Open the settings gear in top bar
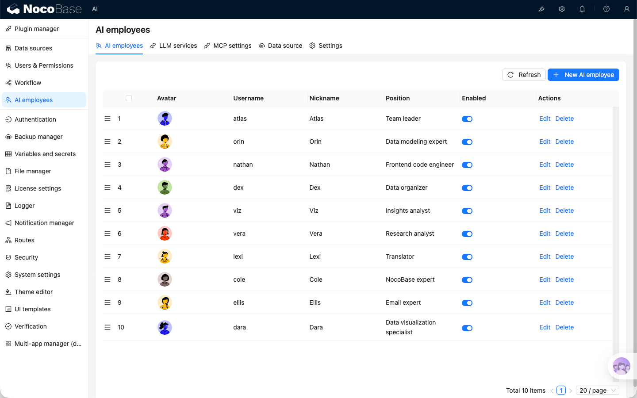This screenshot has height=398, width=637. [x=562, y=9]
